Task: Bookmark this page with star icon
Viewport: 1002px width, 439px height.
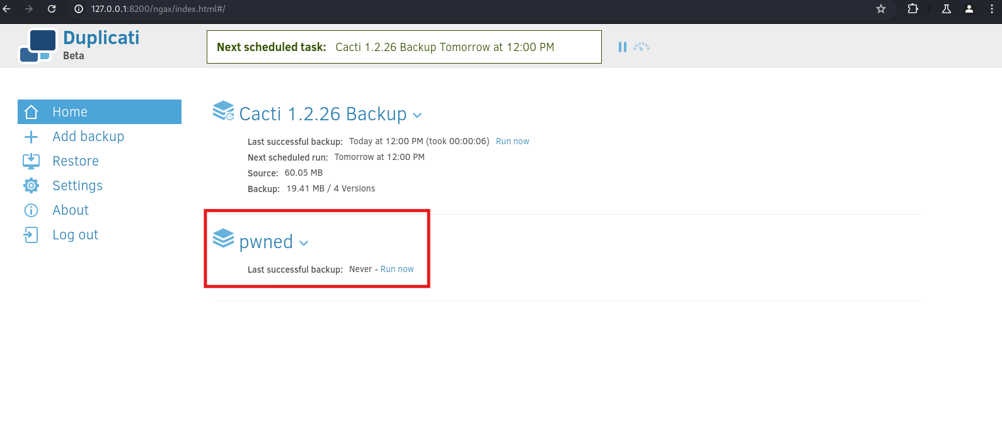Action: coord(881,9)
